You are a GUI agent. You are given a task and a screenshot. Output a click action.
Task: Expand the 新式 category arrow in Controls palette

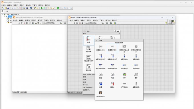(x=119, y=33)
